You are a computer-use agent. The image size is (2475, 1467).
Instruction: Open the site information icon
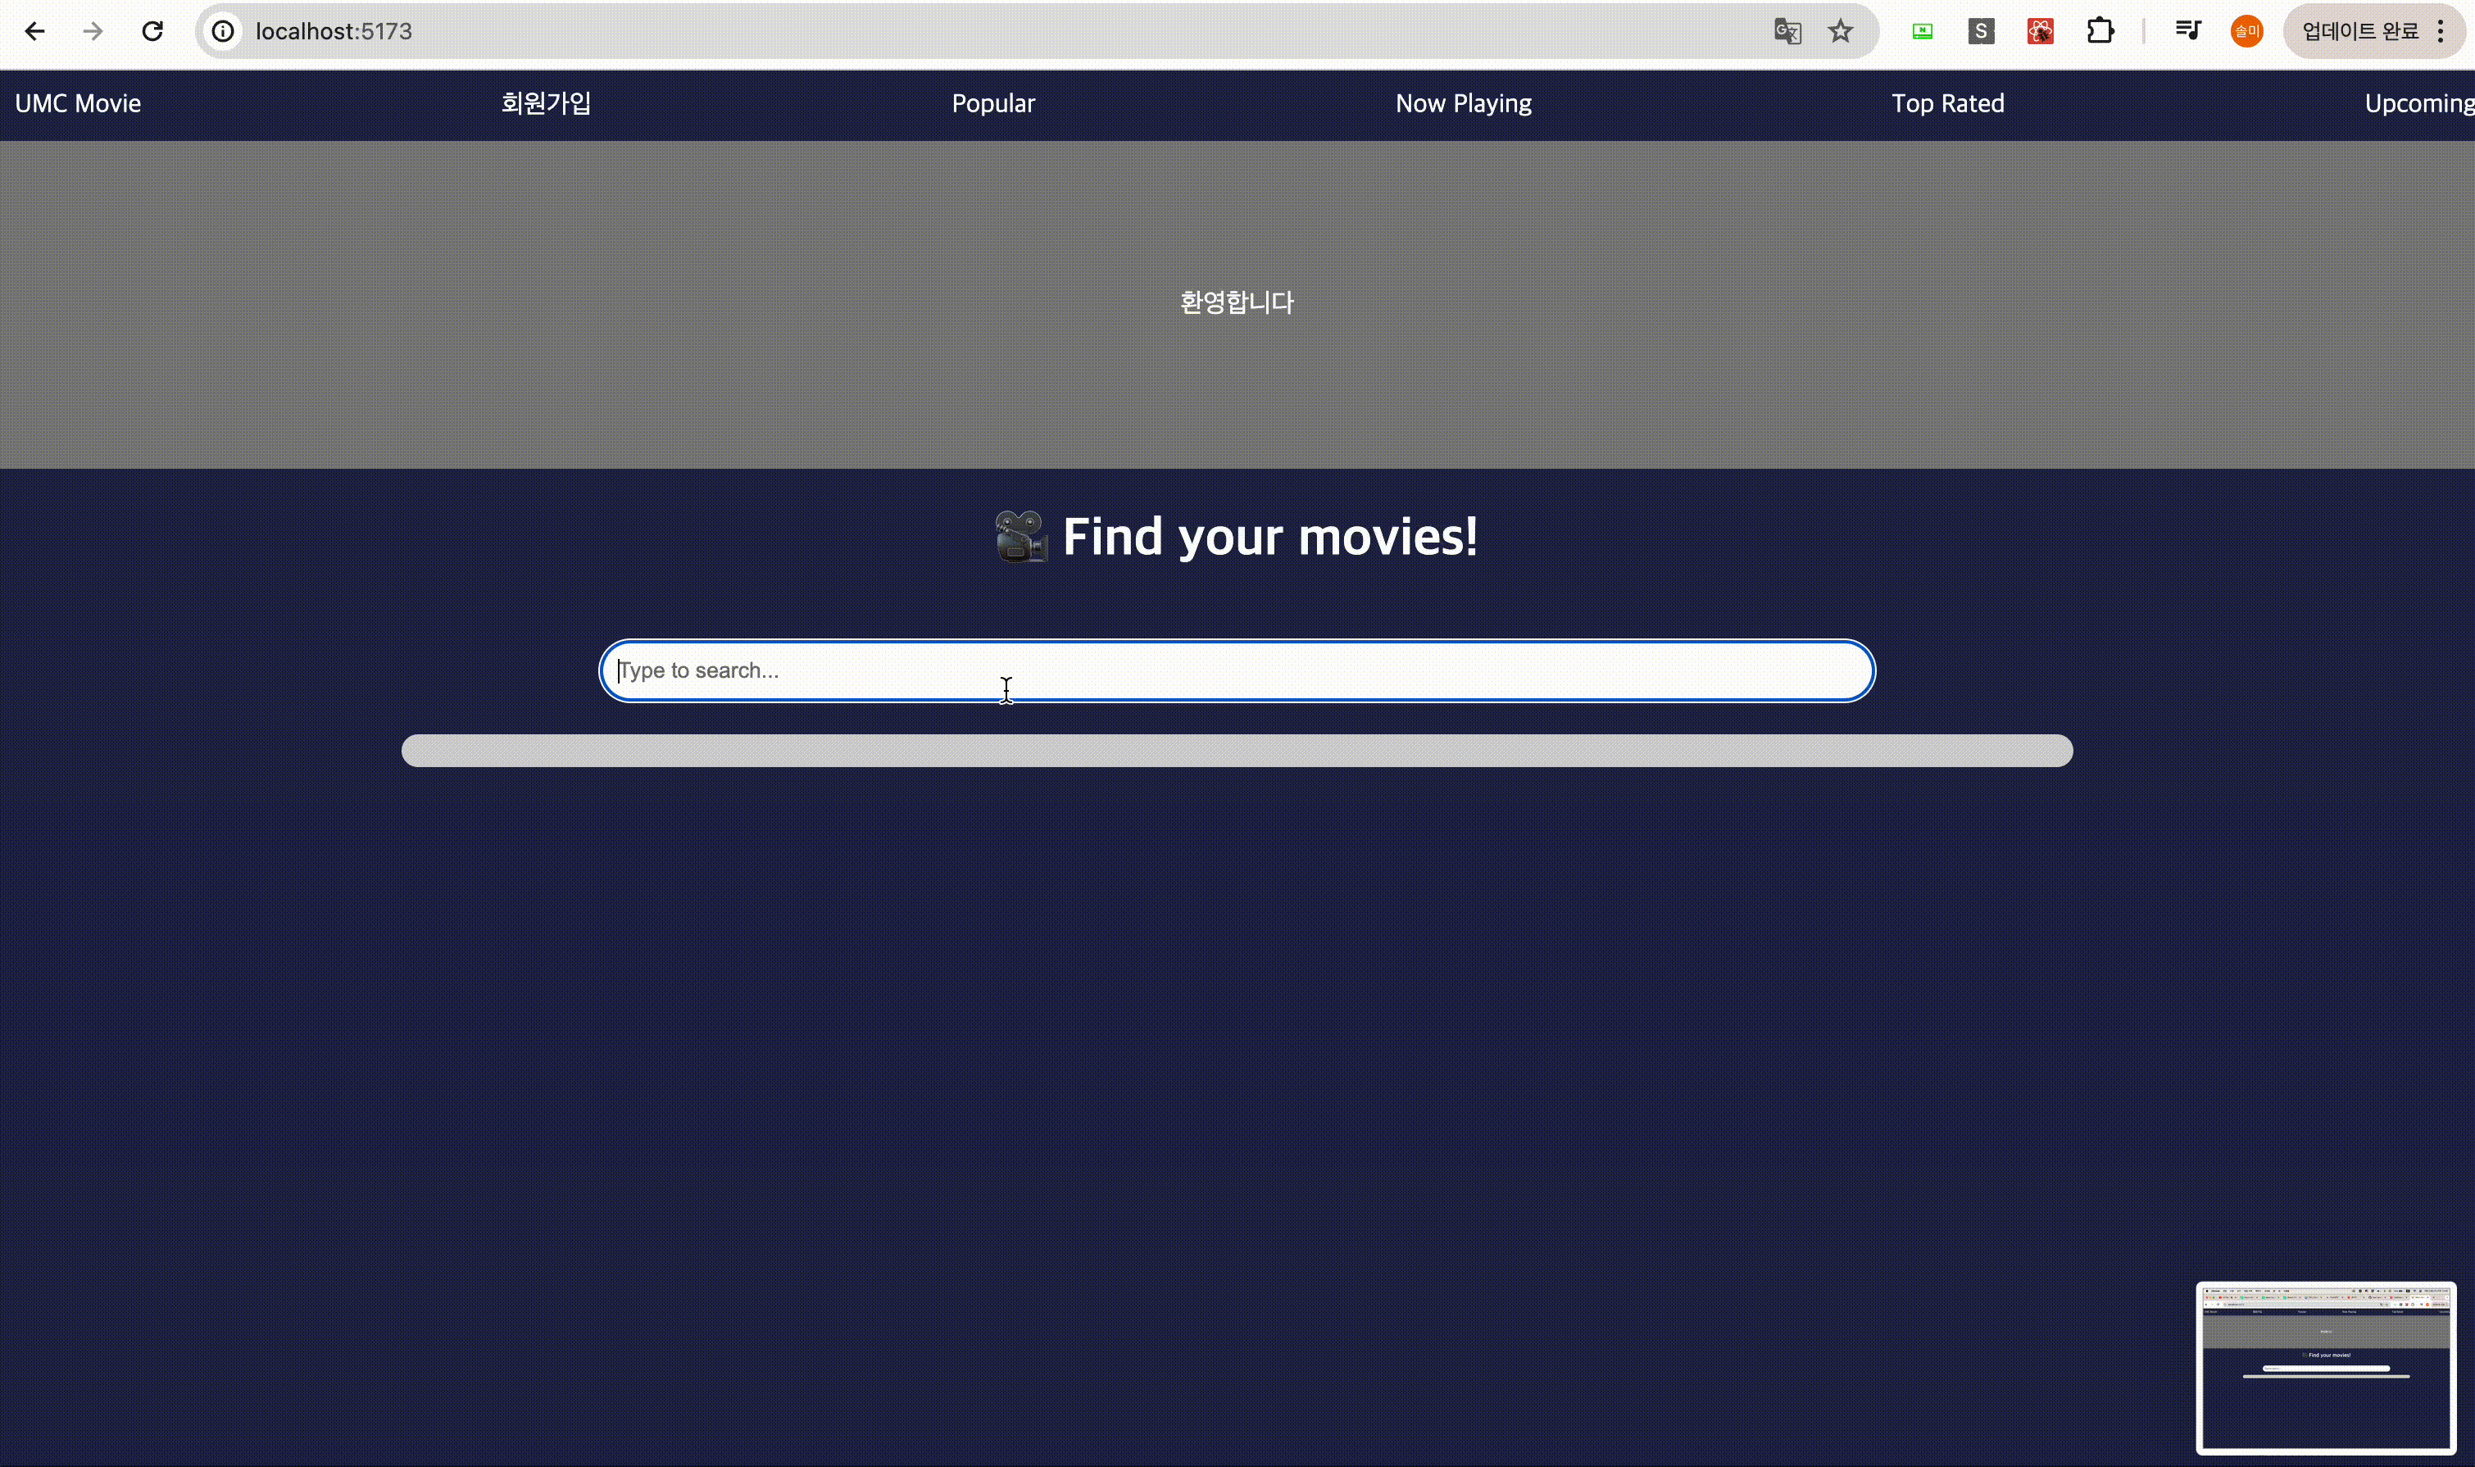click(224, 32)
